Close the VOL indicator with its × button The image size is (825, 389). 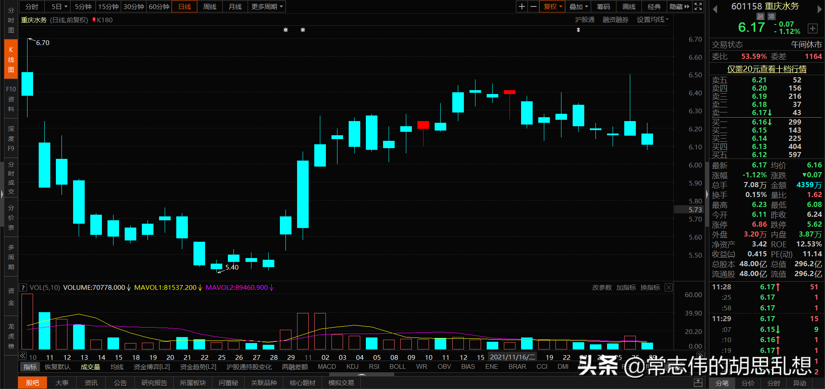(669, 287)
